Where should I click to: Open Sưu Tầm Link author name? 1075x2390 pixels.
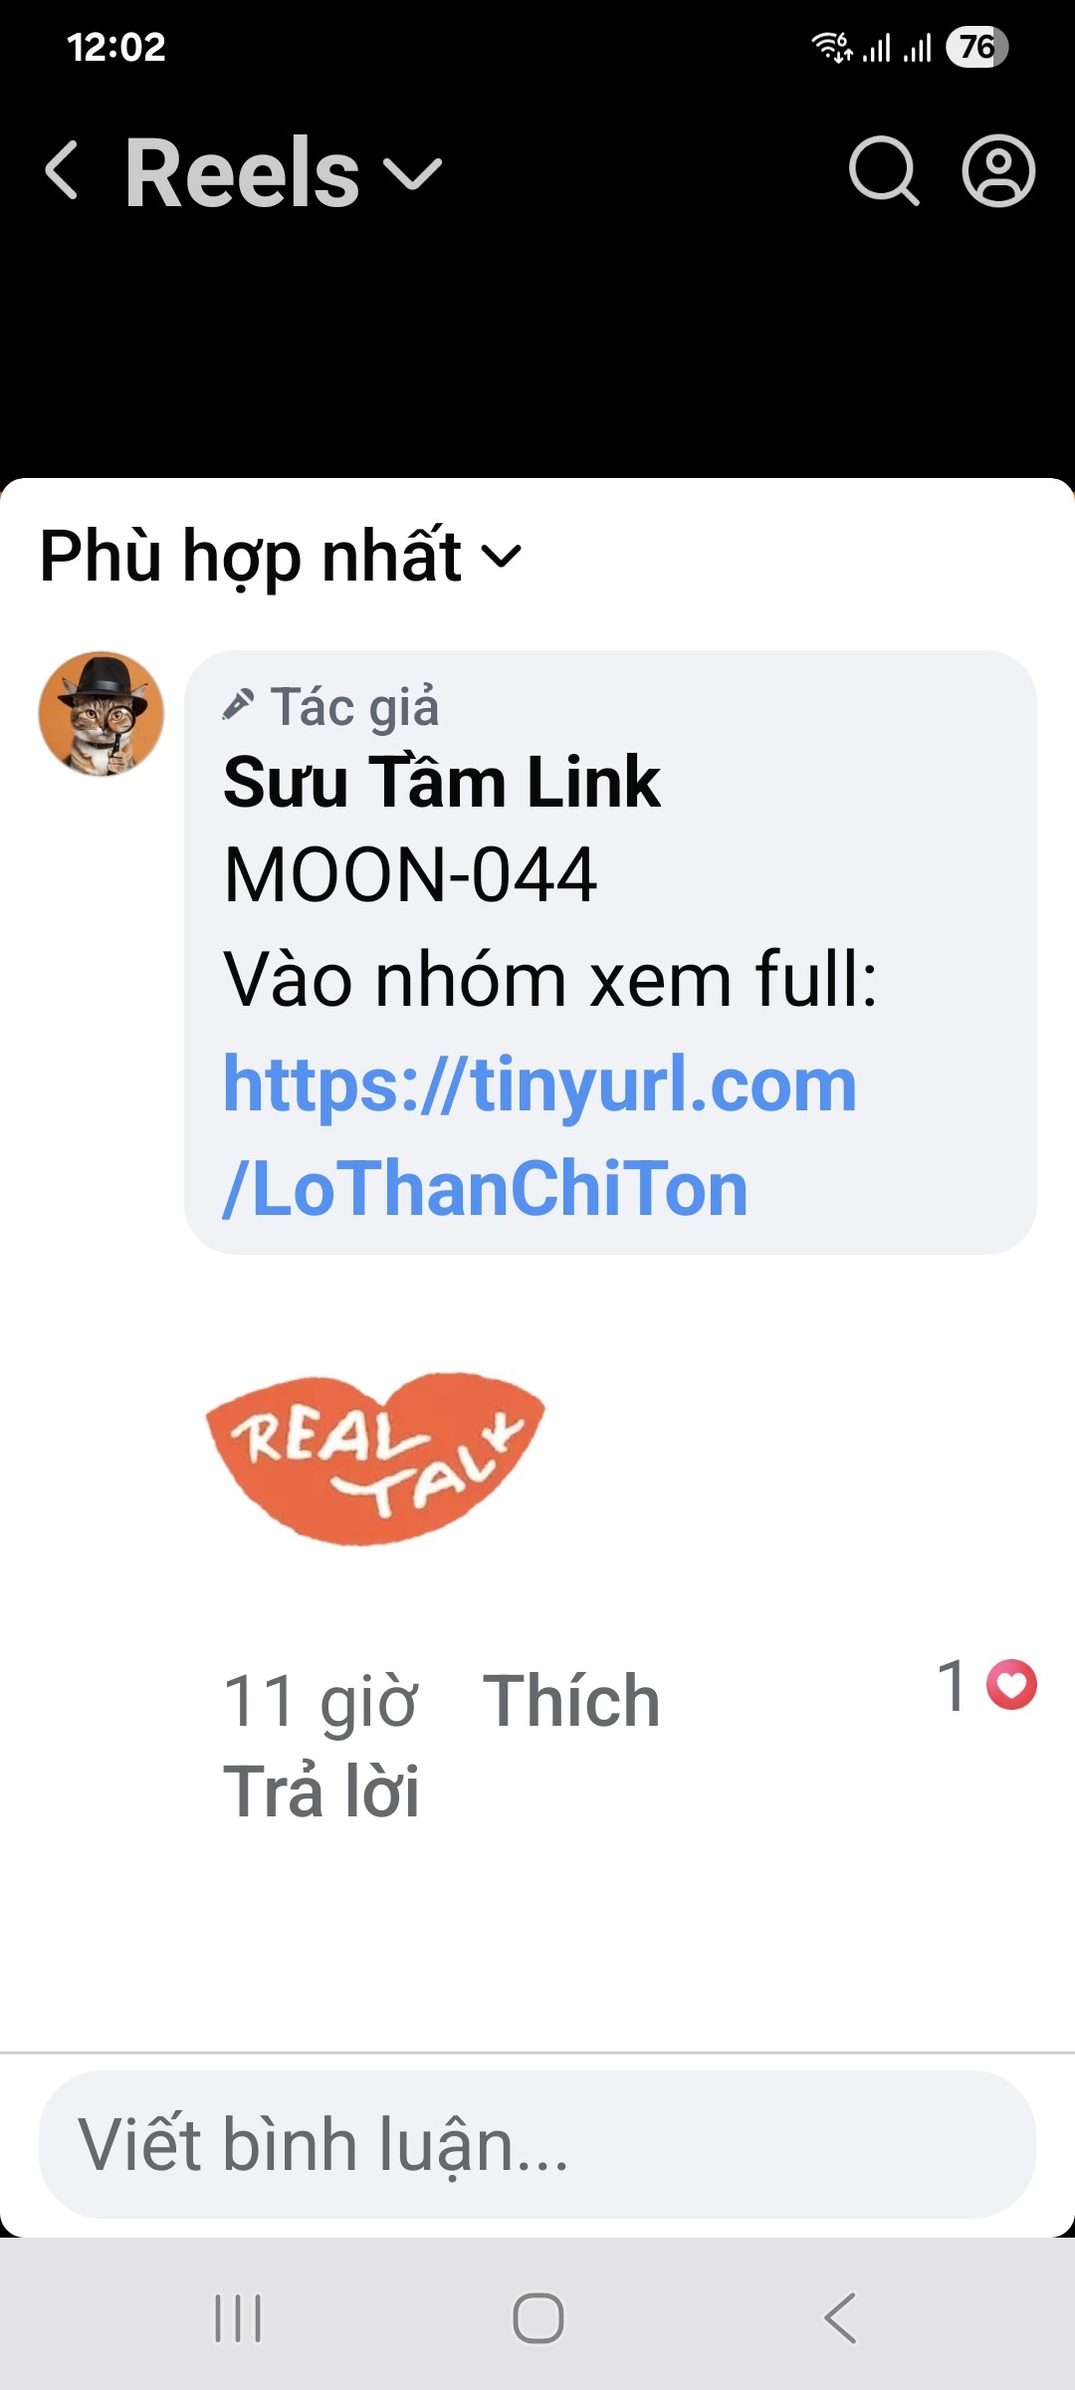pos(441,782)
